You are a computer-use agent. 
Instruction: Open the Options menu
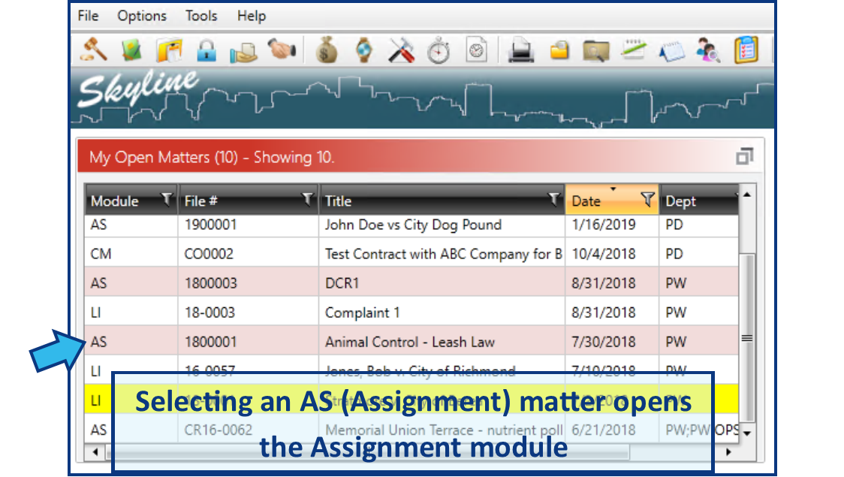coord(142,16)
